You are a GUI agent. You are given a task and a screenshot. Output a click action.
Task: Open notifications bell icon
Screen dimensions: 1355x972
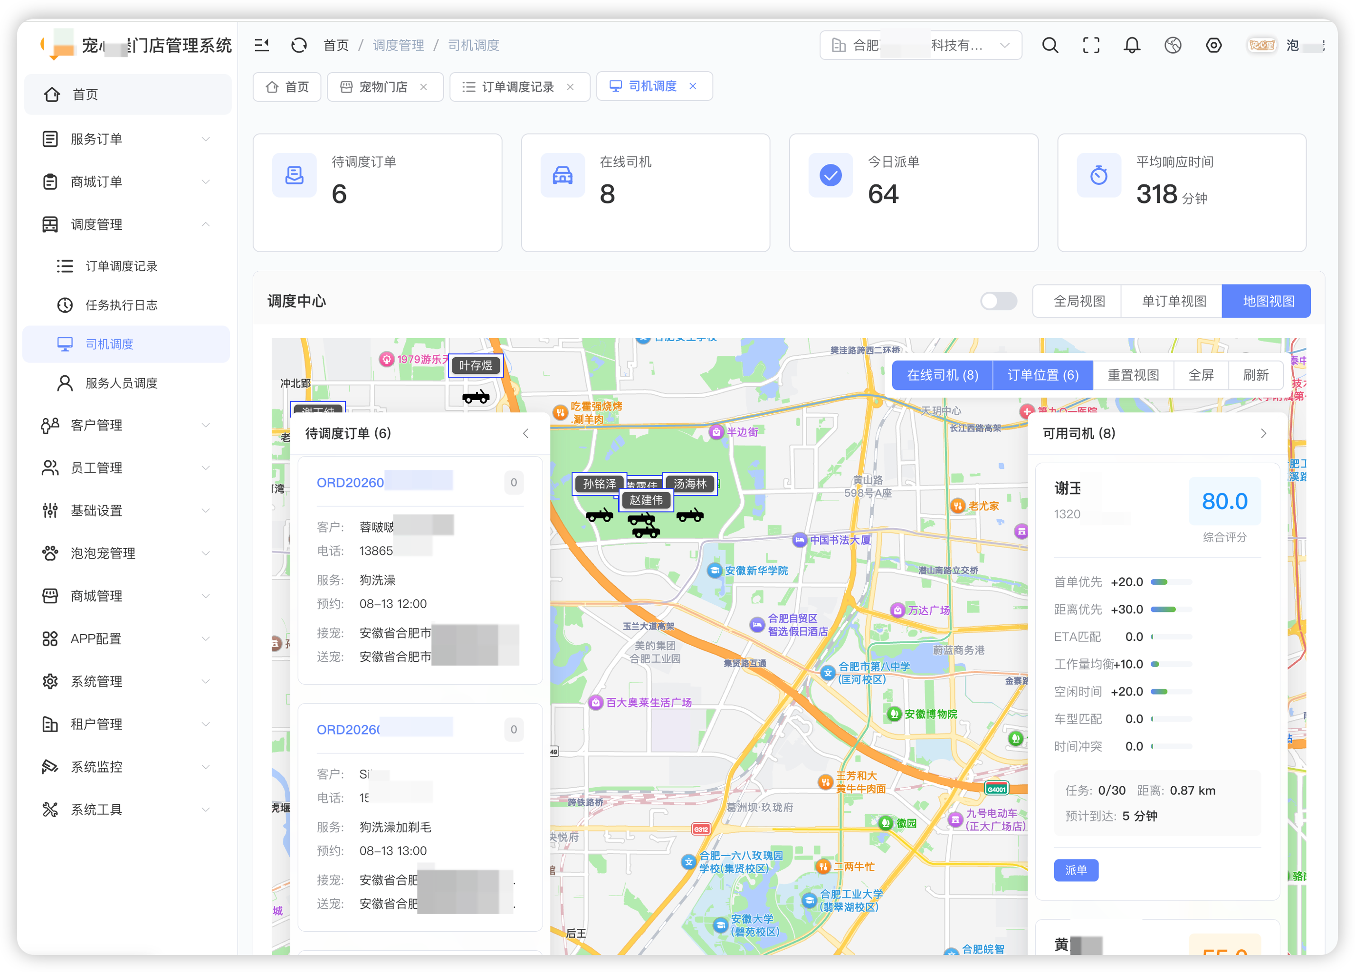(1132, 45)
